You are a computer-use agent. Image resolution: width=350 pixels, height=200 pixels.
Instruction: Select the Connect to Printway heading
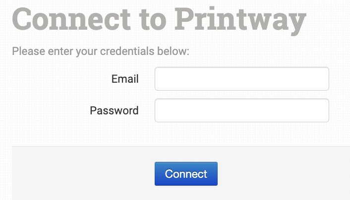click(159, 20)
